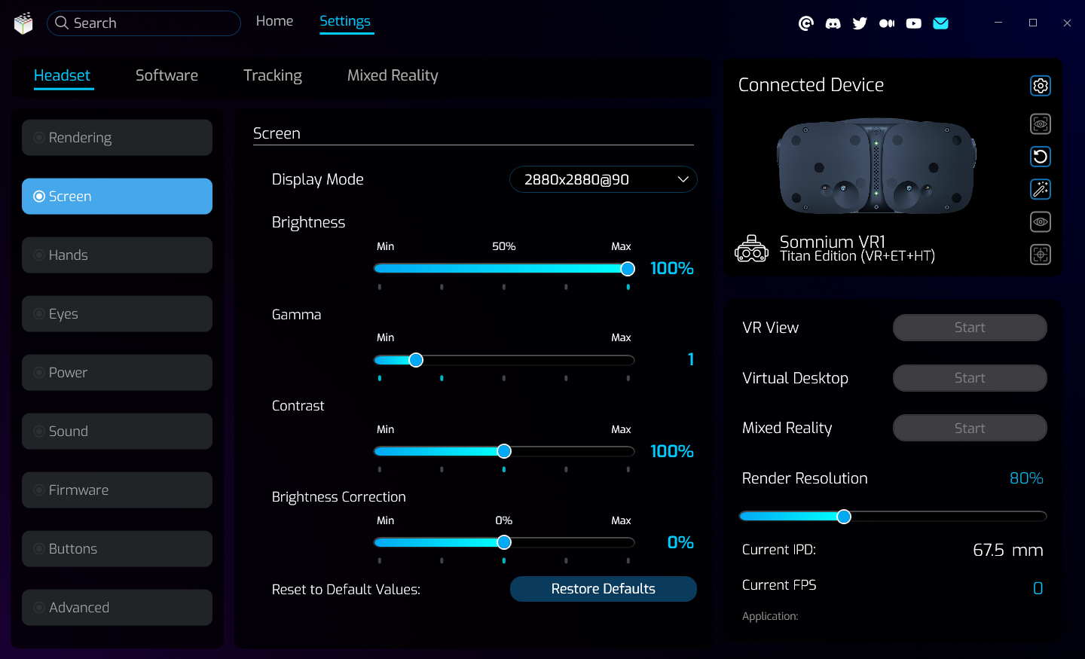Click the Search input field
The image size is (1085, 659).
pyautogui.click(x=144, y=23)
